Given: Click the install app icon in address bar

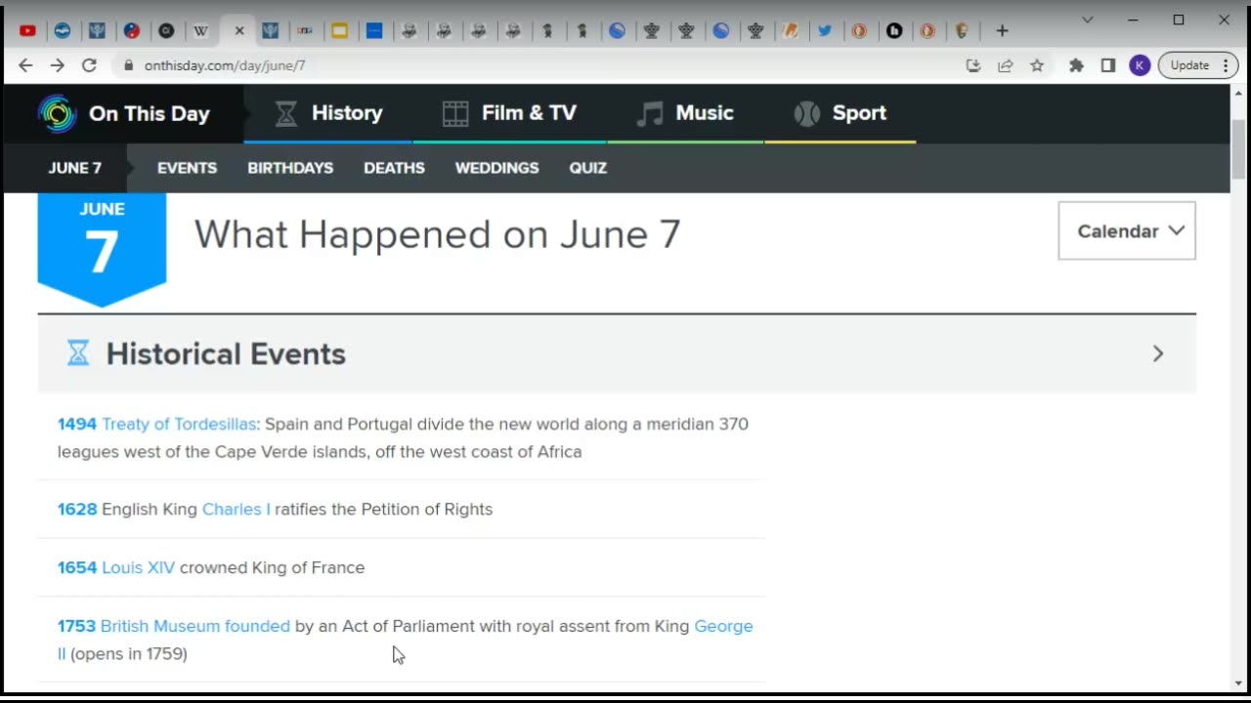Looking at the screenshot, I should [x=972, y=65].
